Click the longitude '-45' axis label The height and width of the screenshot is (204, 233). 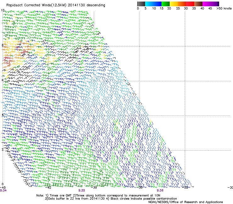click(3, 188)
